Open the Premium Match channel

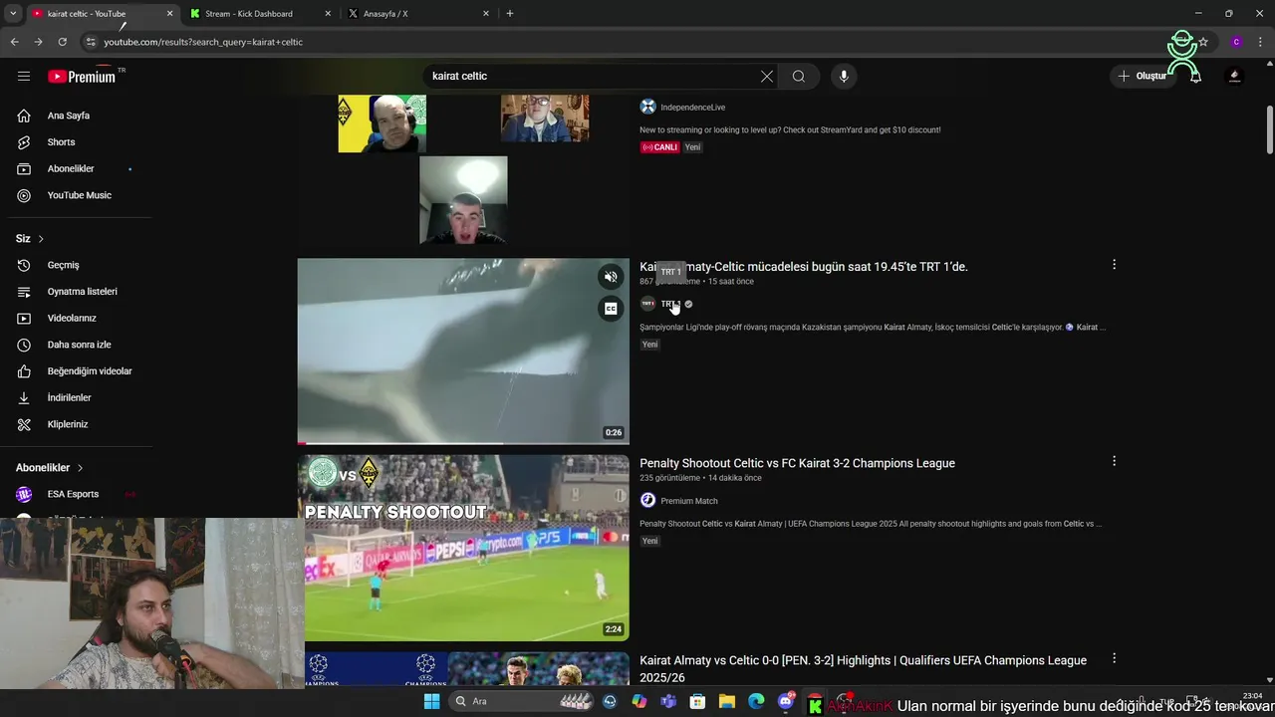coord(688,501)
